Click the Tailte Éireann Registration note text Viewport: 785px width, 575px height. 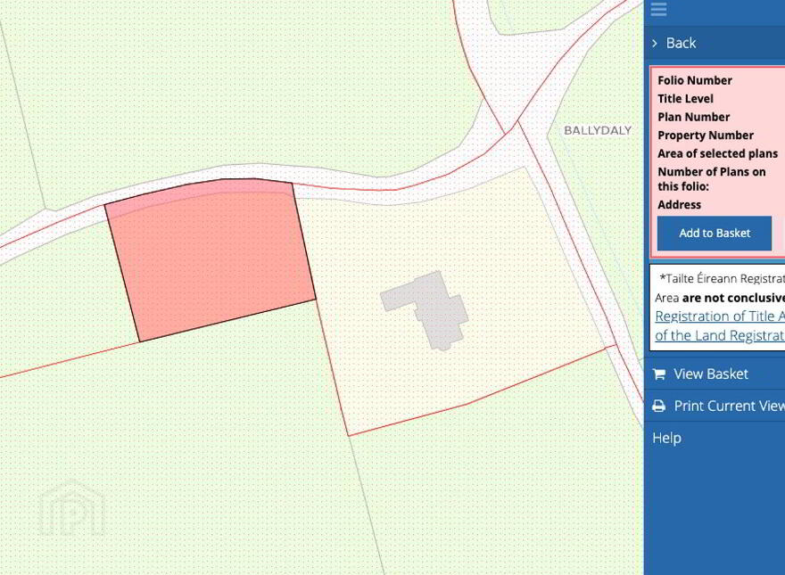click(723, 279)
